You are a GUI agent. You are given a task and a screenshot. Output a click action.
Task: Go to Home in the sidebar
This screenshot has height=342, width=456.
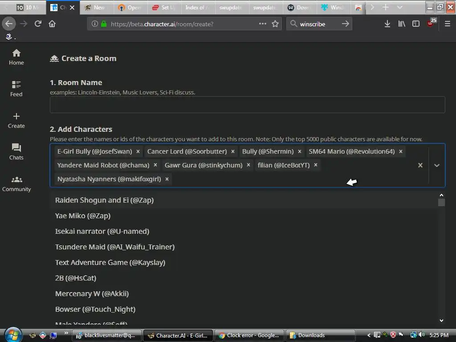[x=16, y=57]
